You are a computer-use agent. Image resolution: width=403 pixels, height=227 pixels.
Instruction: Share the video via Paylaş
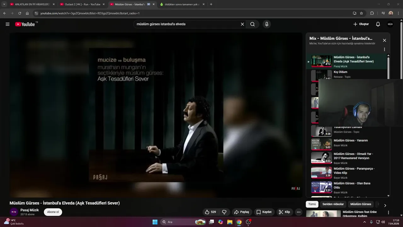pyautogui.click(x=242, y=212)
